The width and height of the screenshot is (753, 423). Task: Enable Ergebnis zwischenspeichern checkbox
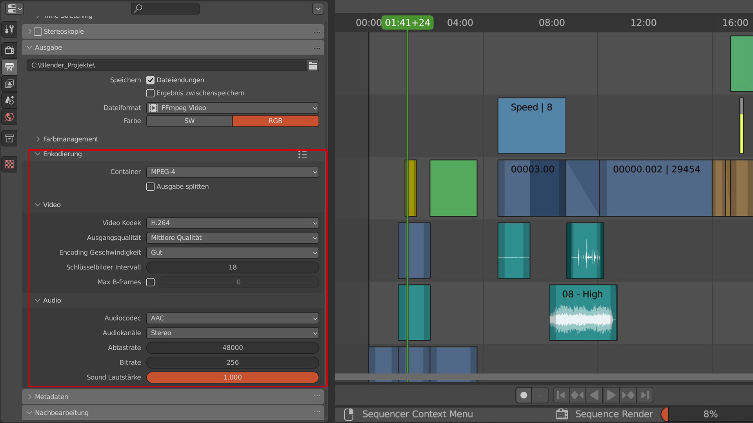coord(151,93)
